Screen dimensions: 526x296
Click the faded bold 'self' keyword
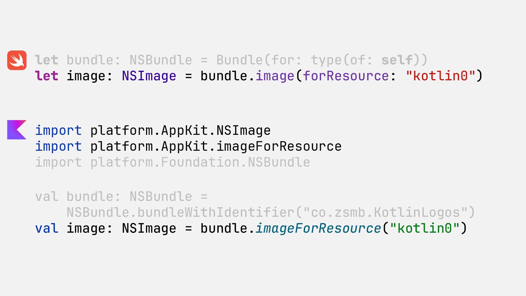[397, 60]
